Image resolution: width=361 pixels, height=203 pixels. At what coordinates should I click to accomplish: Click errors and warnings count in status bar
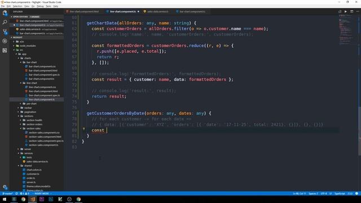pos(24,194)
